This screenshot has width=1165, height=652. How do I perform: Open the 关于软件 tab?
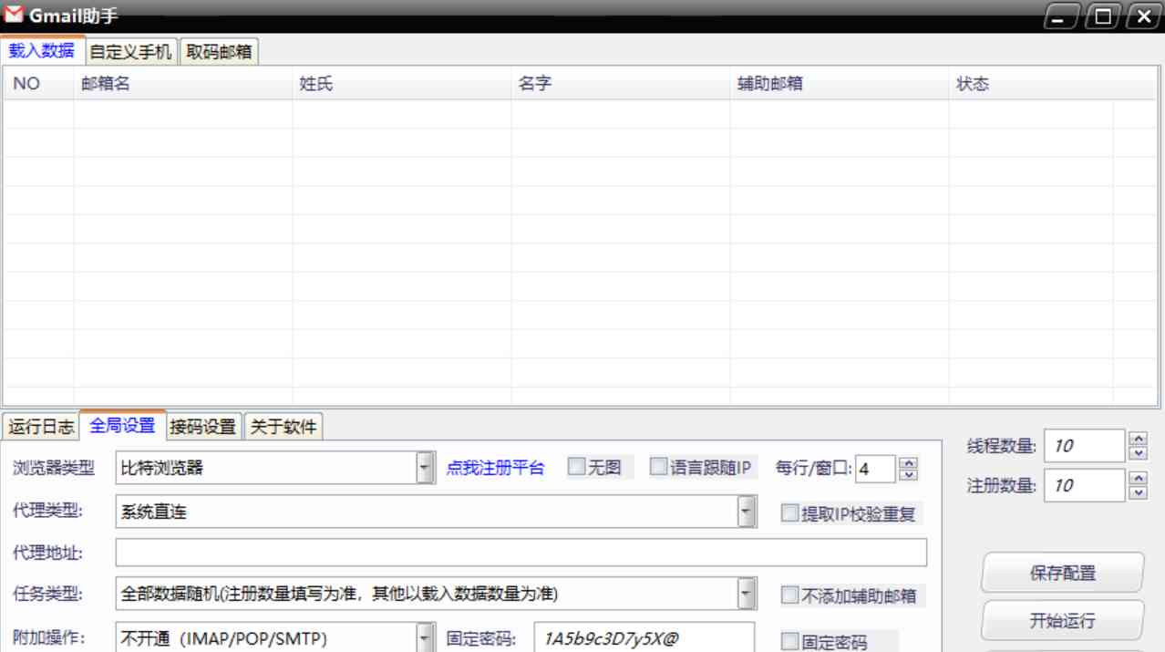point(284,427)
